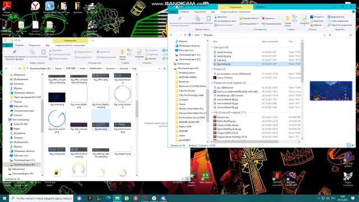359x202 pixels.
Task: Click Select all in the Downloads window ribbon
Action: click(336, 17)
